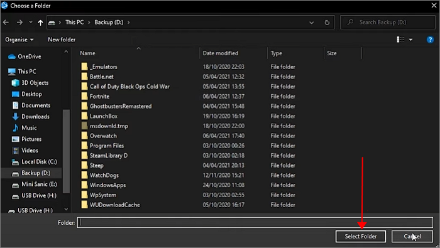The width and height of the screenshot is (440, 248).
Task: Expand the recent locations dropdown arrow
Action: coord(31,23)
